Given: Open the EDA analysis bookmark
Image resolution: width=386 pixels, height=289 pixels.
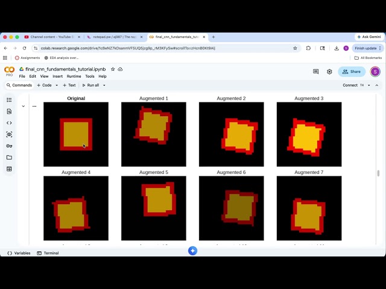Looking at the screenshot, I should [62, 58].
